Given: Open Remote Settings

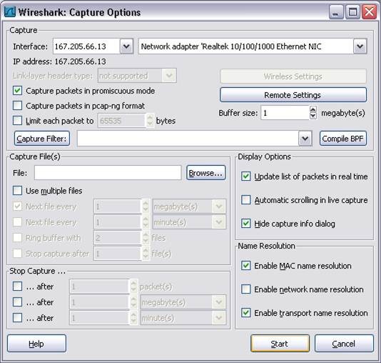Looking at the screenshot, I should click(x=293, y=95).
